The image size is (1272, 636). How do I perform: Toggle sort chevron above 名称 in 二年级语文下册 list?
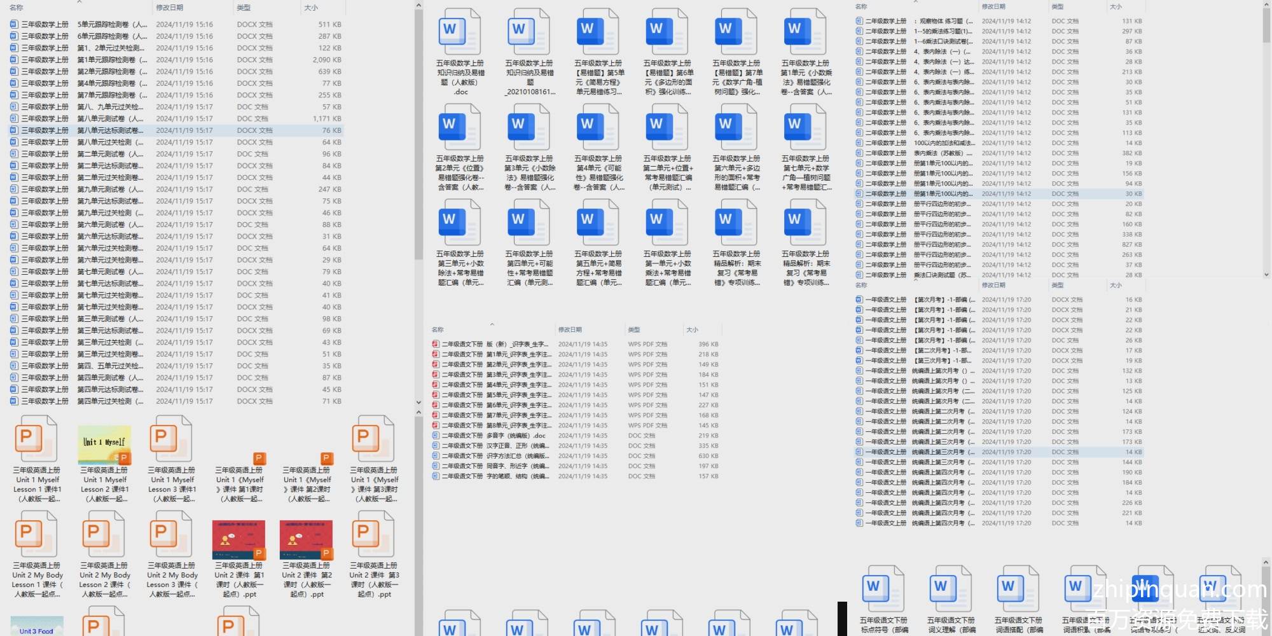(492, 324)
